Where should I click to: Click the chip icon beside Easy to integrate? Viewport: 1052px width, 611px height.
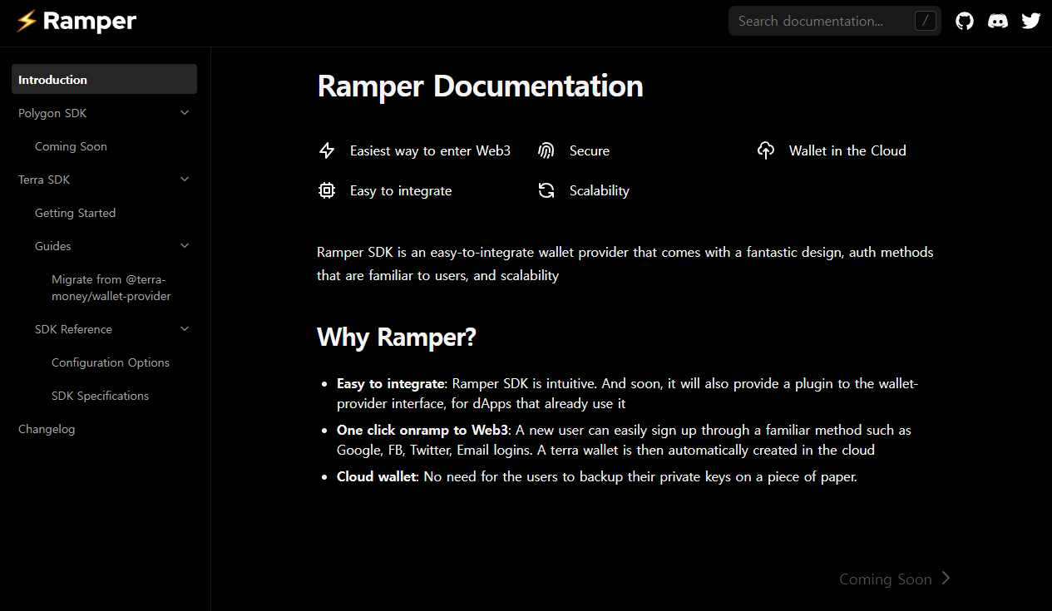(x=327, y=190)
